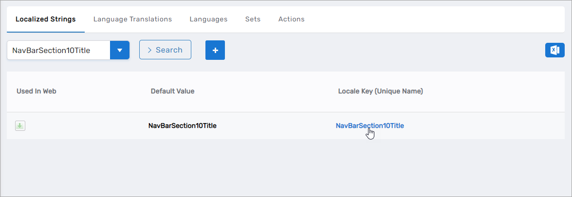572x197 pixels.
Task: Select the Sets tab
Action: [253, 19]
